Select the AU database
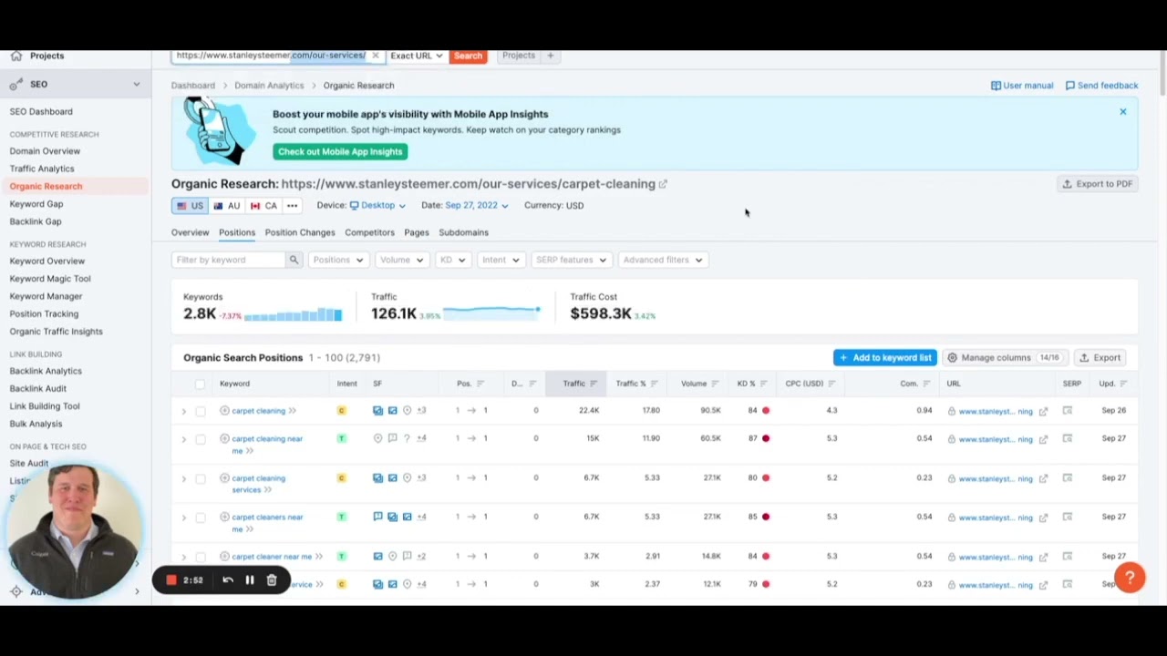This screenshot has height=656, width=1167. 226,206
